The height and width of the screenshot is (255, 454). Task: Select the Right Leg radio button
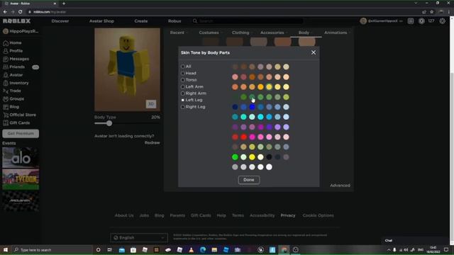pos(183,107)
